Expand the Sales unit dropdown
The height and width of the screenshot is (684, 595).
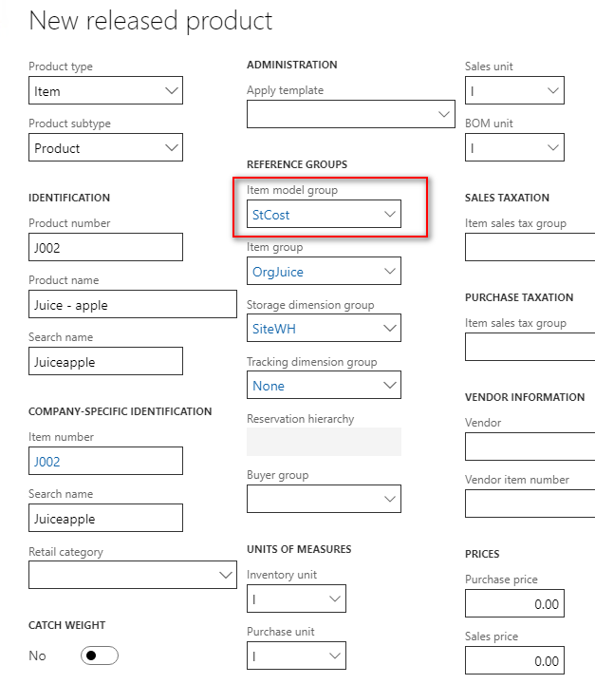click(x=552, y=91)
